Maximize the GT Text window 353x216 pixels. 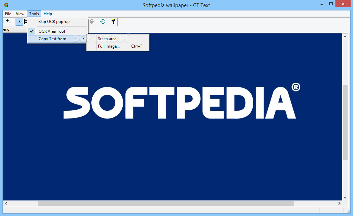[331, 4]
